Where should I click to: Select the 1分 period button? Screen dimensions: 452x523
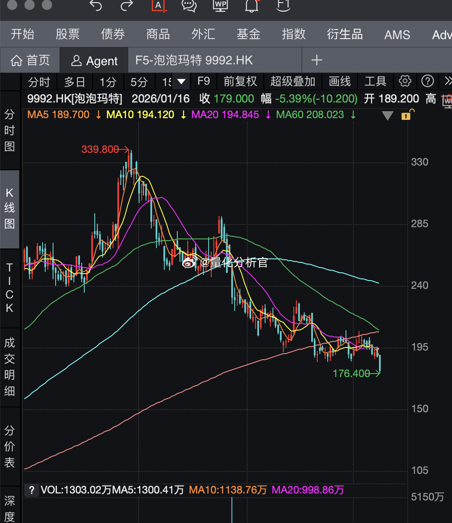(x=108, y=81)
